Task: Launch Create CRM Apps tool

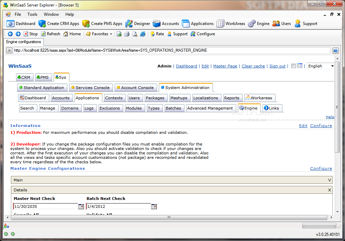Action: pyautogui.click(x=59, y=24)
